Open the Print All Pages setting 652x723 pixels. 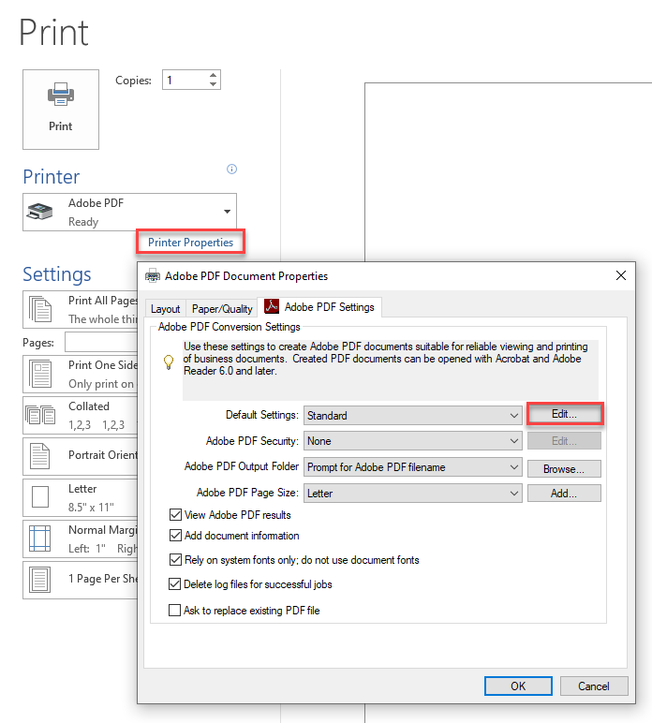(81, 309)
